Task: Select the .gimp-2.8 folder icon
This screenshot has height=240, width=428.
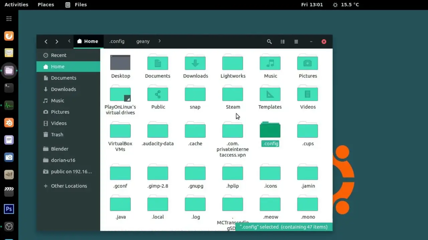Action: tap(158, 173)
